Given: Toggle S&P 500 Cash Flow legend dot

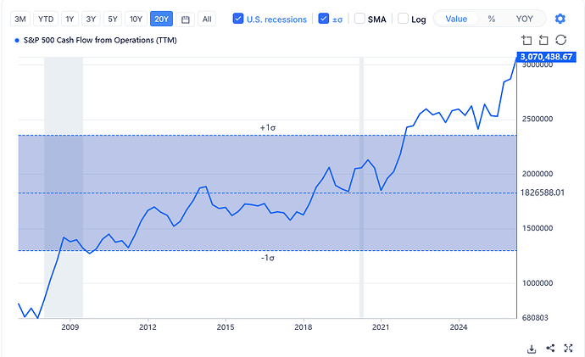Looking at the screenshot, I should pyautogui.click(x=17, y=41).
